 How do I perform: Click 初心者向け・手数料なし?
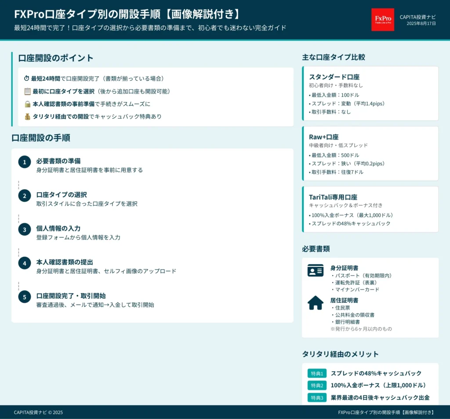pos(336,86)
